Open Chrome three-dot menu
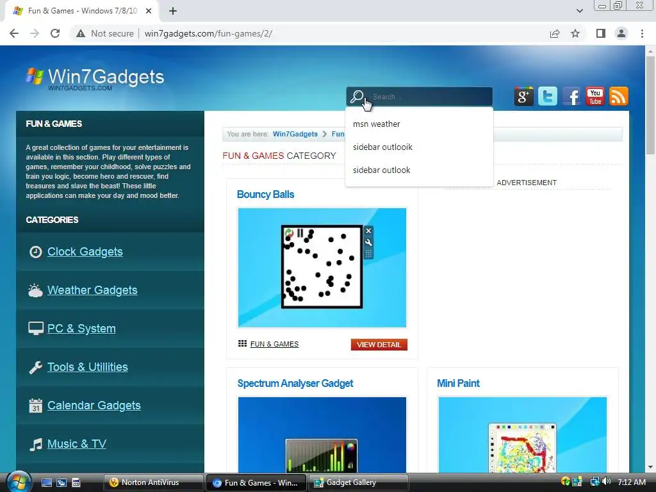 point(642,33)
